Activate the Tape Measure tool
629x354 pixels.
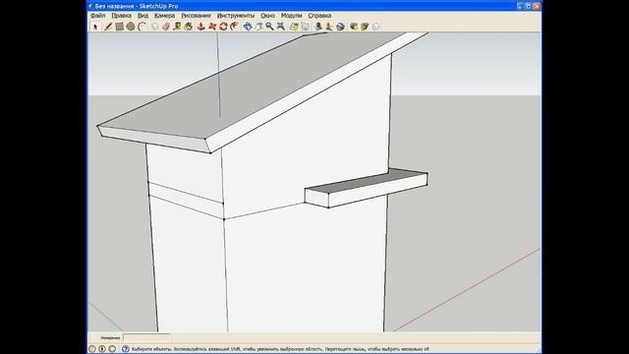(x=177, y=27)
